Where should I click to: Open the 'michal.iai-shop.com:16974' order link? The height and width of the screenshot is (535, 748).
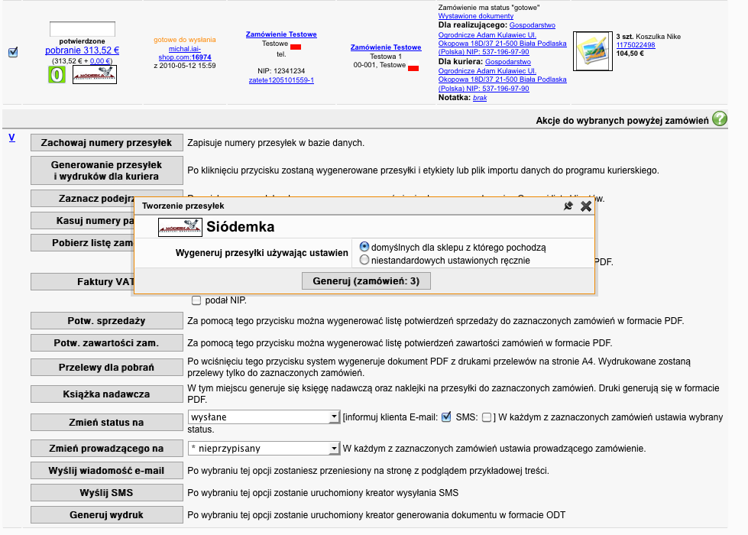tap(185, 53)
